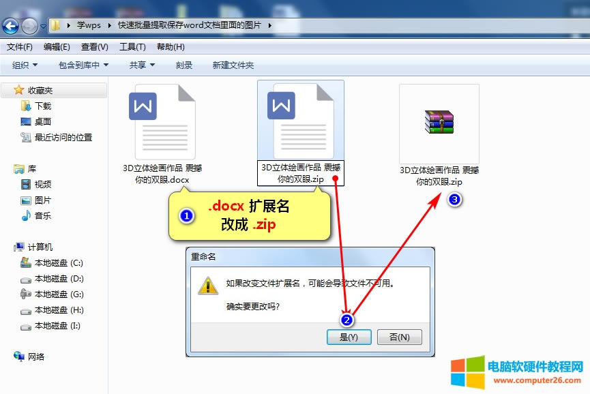The width and height of the screenshot is (590, 394).
Task: Open the 图片 library
Action: [x=42, y=200]
